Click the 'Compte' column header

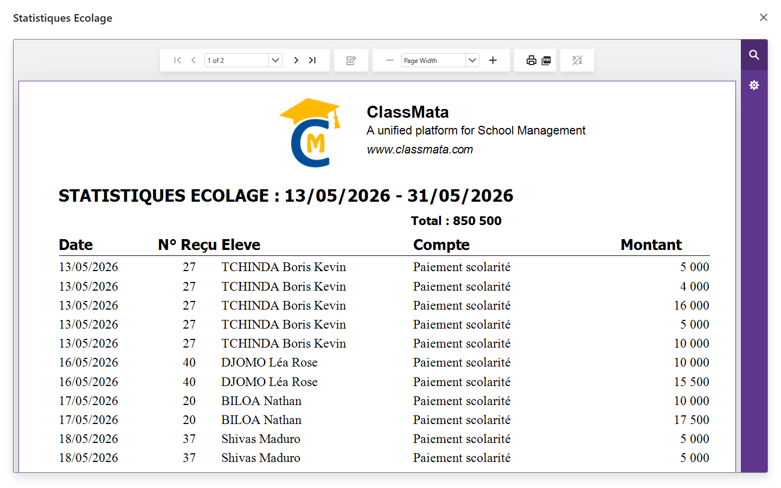coord(441,245)
